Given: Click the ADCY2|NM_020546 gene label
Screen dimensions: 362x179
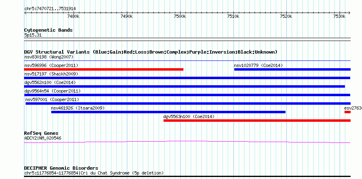Looking at the screenshot, I should (43, 138).
